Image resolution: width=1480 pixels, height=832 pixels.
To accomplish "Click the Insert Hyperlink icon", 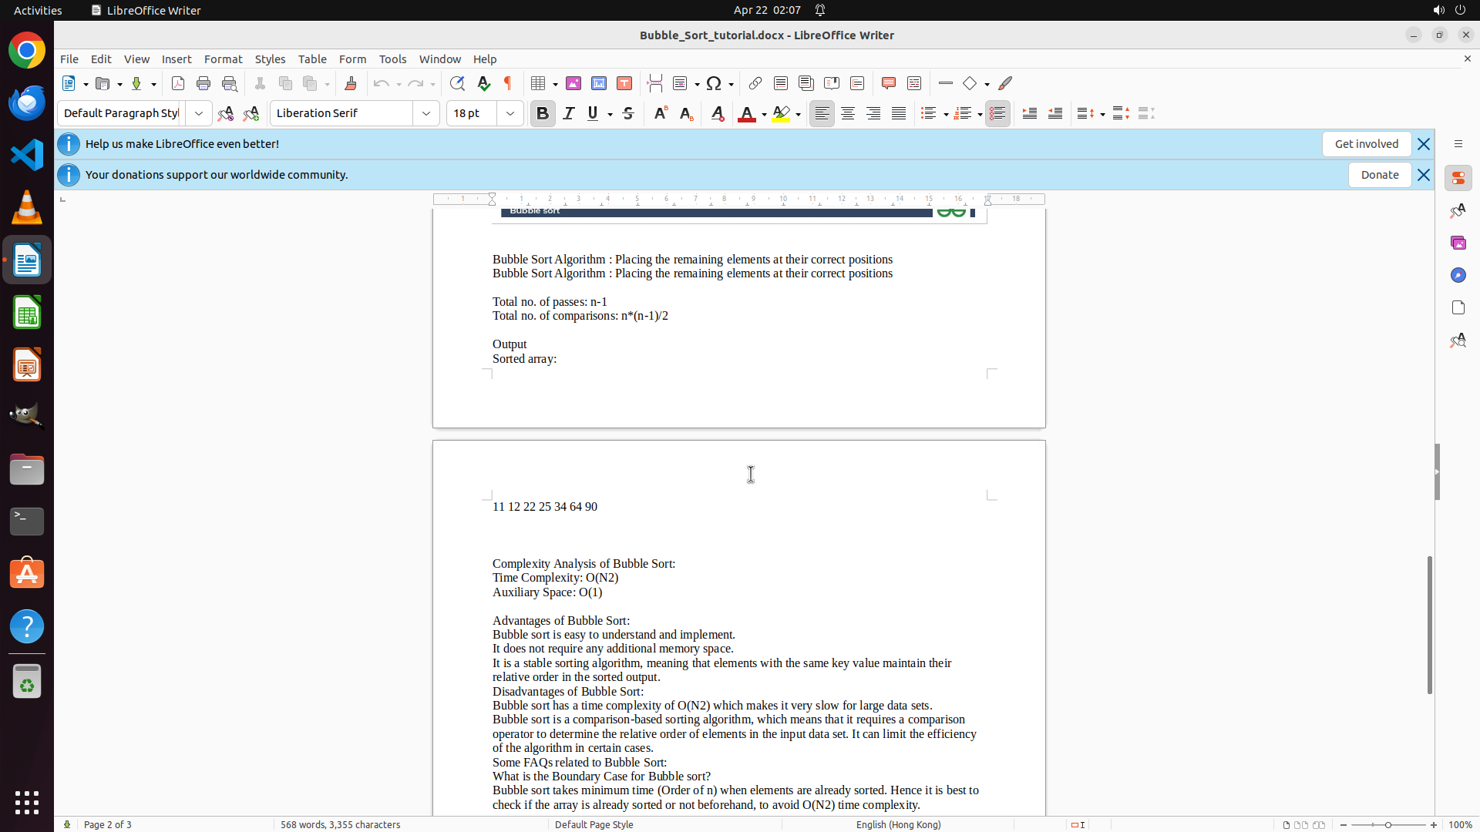I will [755, 83].
